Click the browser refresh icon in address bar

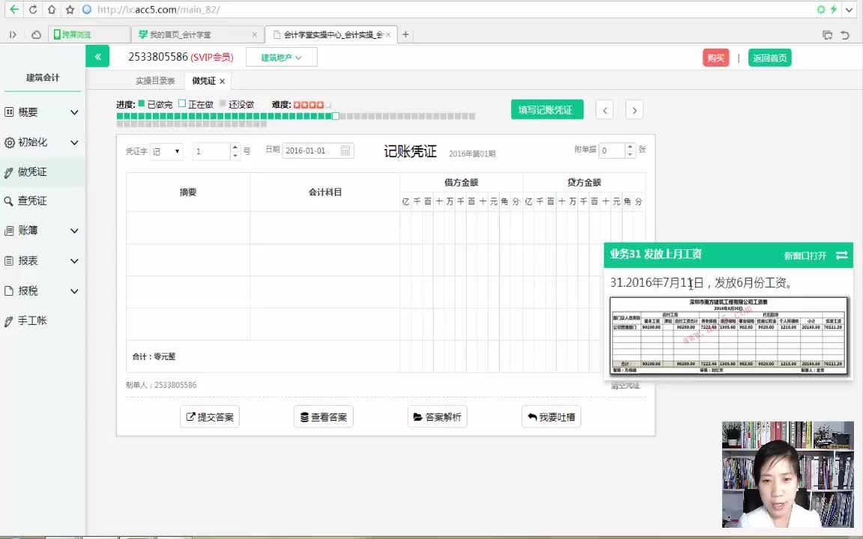(x=32, y=10)
